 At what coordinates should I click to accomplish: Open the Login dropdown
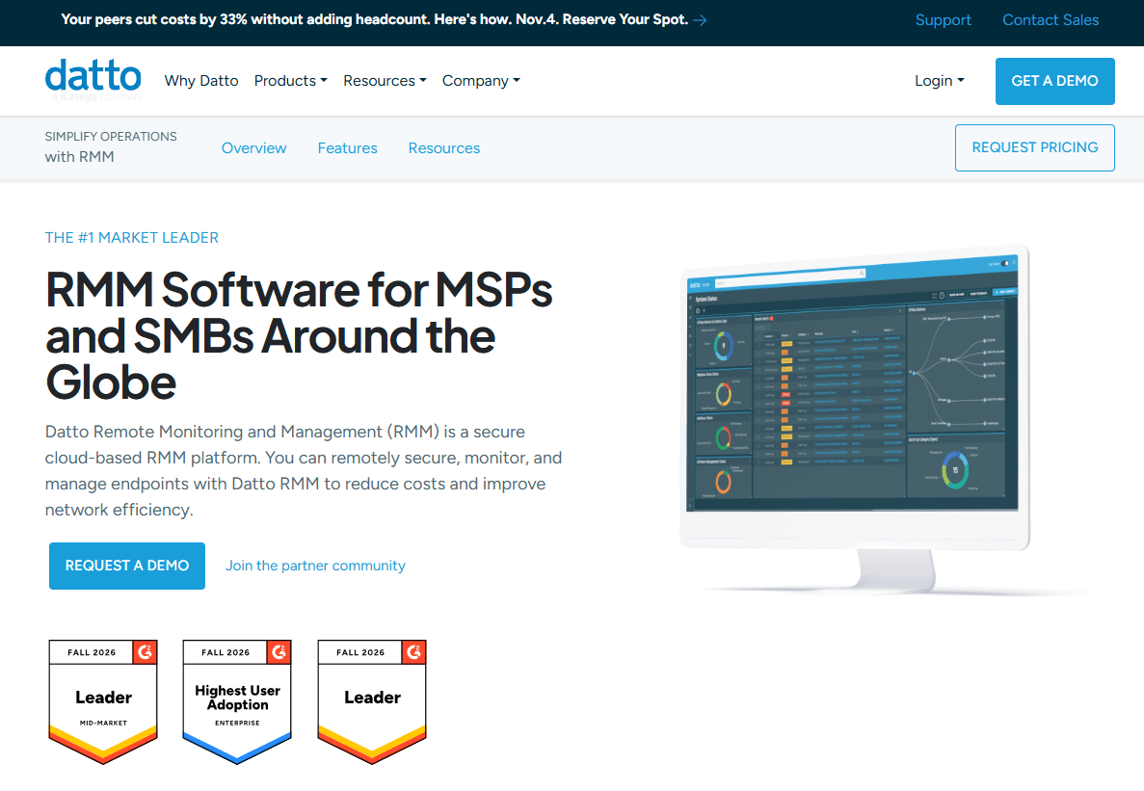pos(939,81)
